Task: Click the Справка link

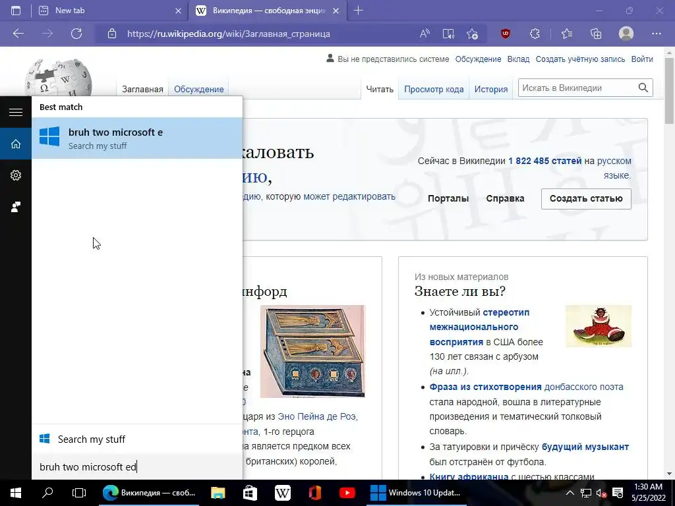Action: 505,198
